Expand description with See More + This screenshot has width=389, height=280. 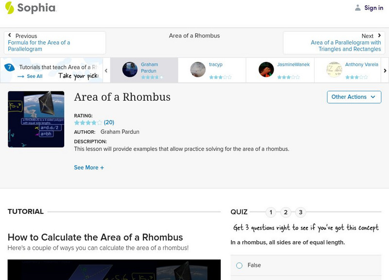pos(89,168)
